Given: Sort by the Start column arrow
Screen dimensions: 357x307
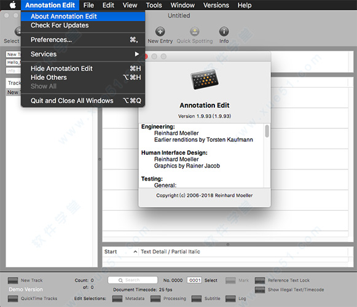Looking at the screenshot, I should [x=135, y=252].
